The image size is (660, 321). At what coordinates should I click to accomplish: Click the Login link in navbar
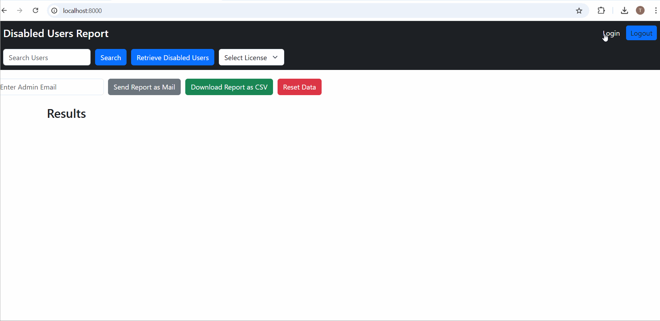point(611,33)
